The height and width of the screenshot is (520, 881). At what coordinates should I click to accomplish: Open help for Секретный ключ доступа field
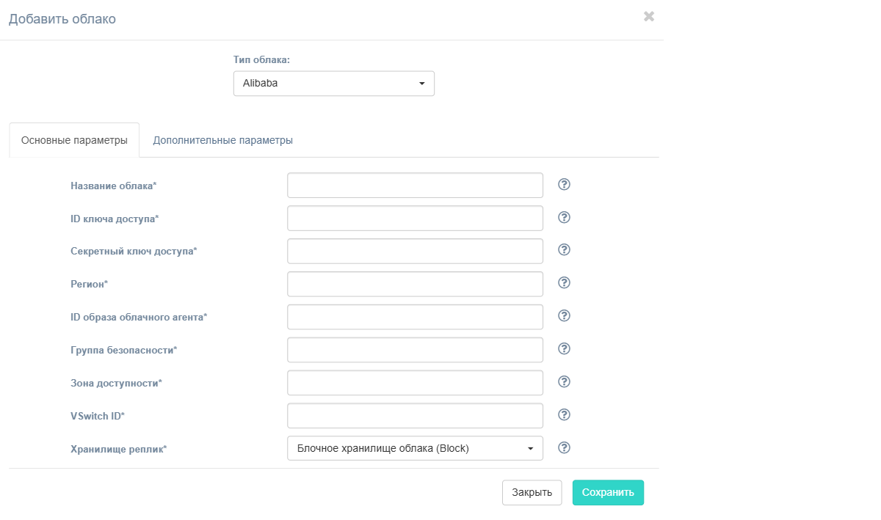(564, 250)
